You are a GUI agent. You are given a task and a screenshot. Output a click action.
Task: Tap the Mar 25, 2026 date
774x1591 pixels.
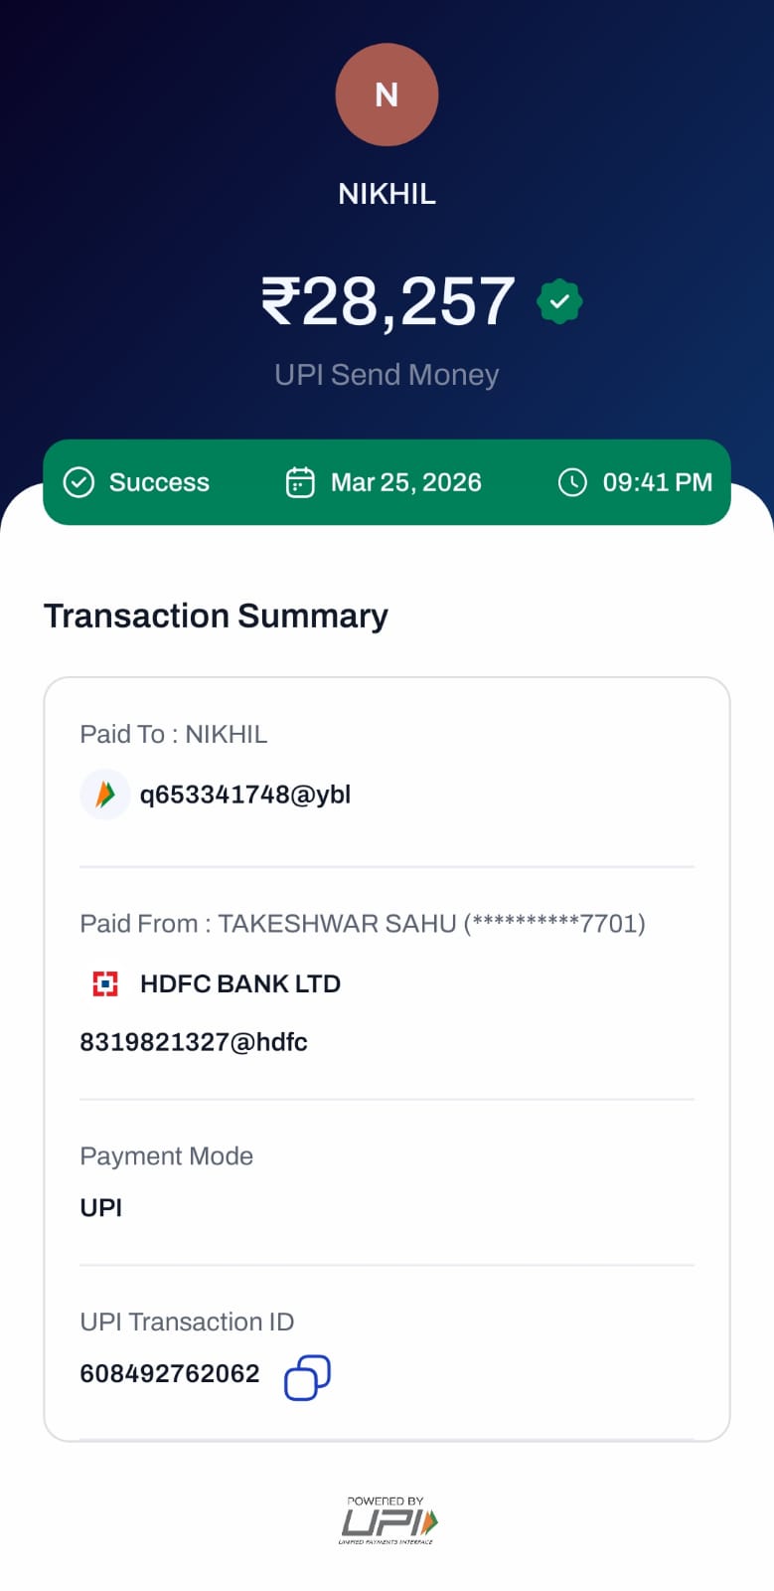click(x=405, y=482)
